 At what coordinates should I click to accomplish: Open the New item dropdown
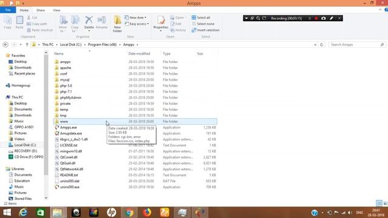tap(135, 18)
